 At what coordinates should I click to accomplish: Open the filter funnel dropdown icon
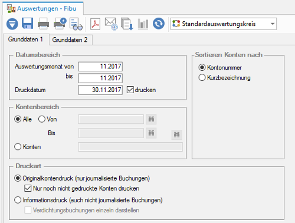[x=12, y=24]
